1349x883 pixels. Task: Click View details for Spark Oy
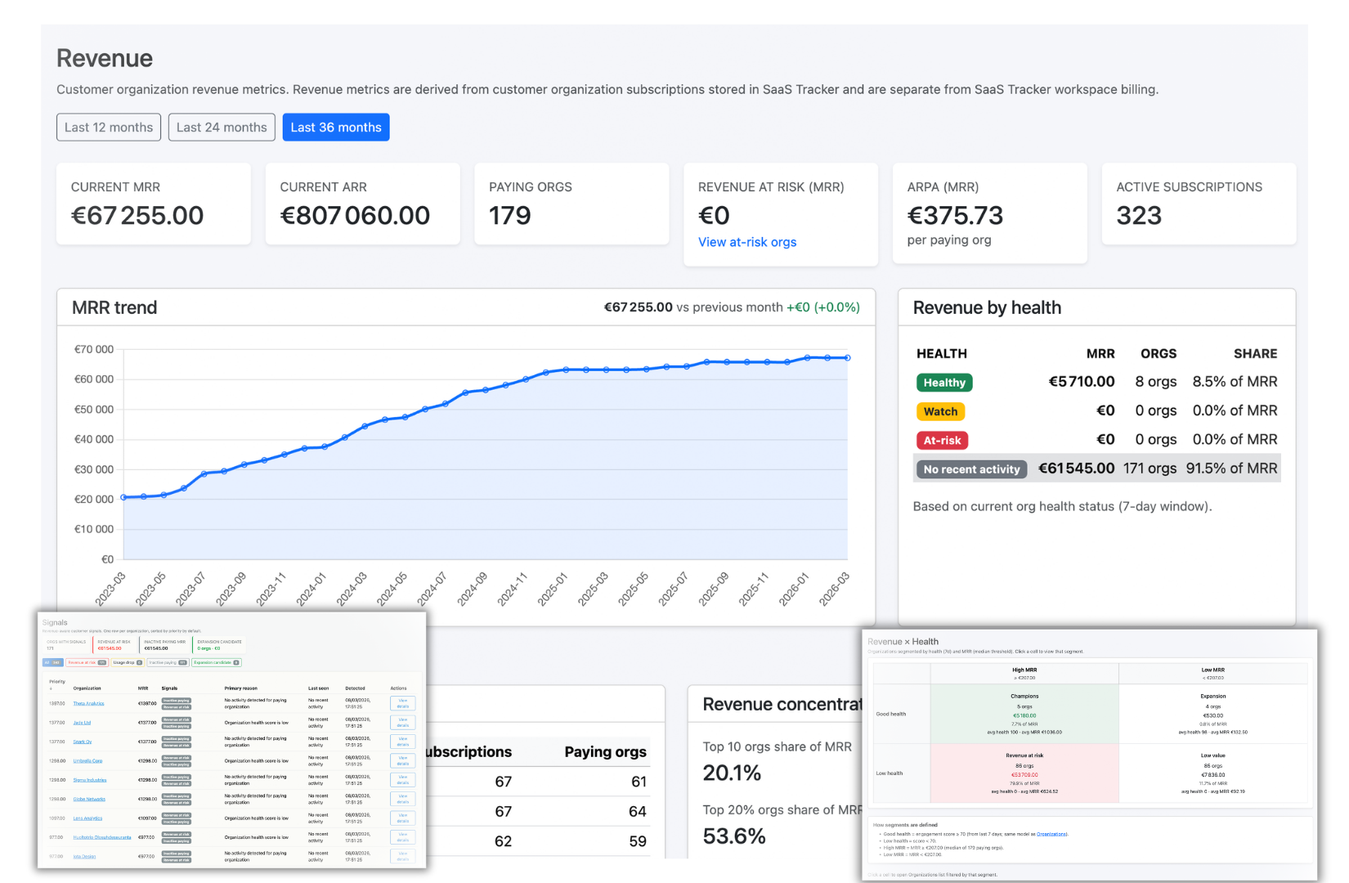coord(402,742)
